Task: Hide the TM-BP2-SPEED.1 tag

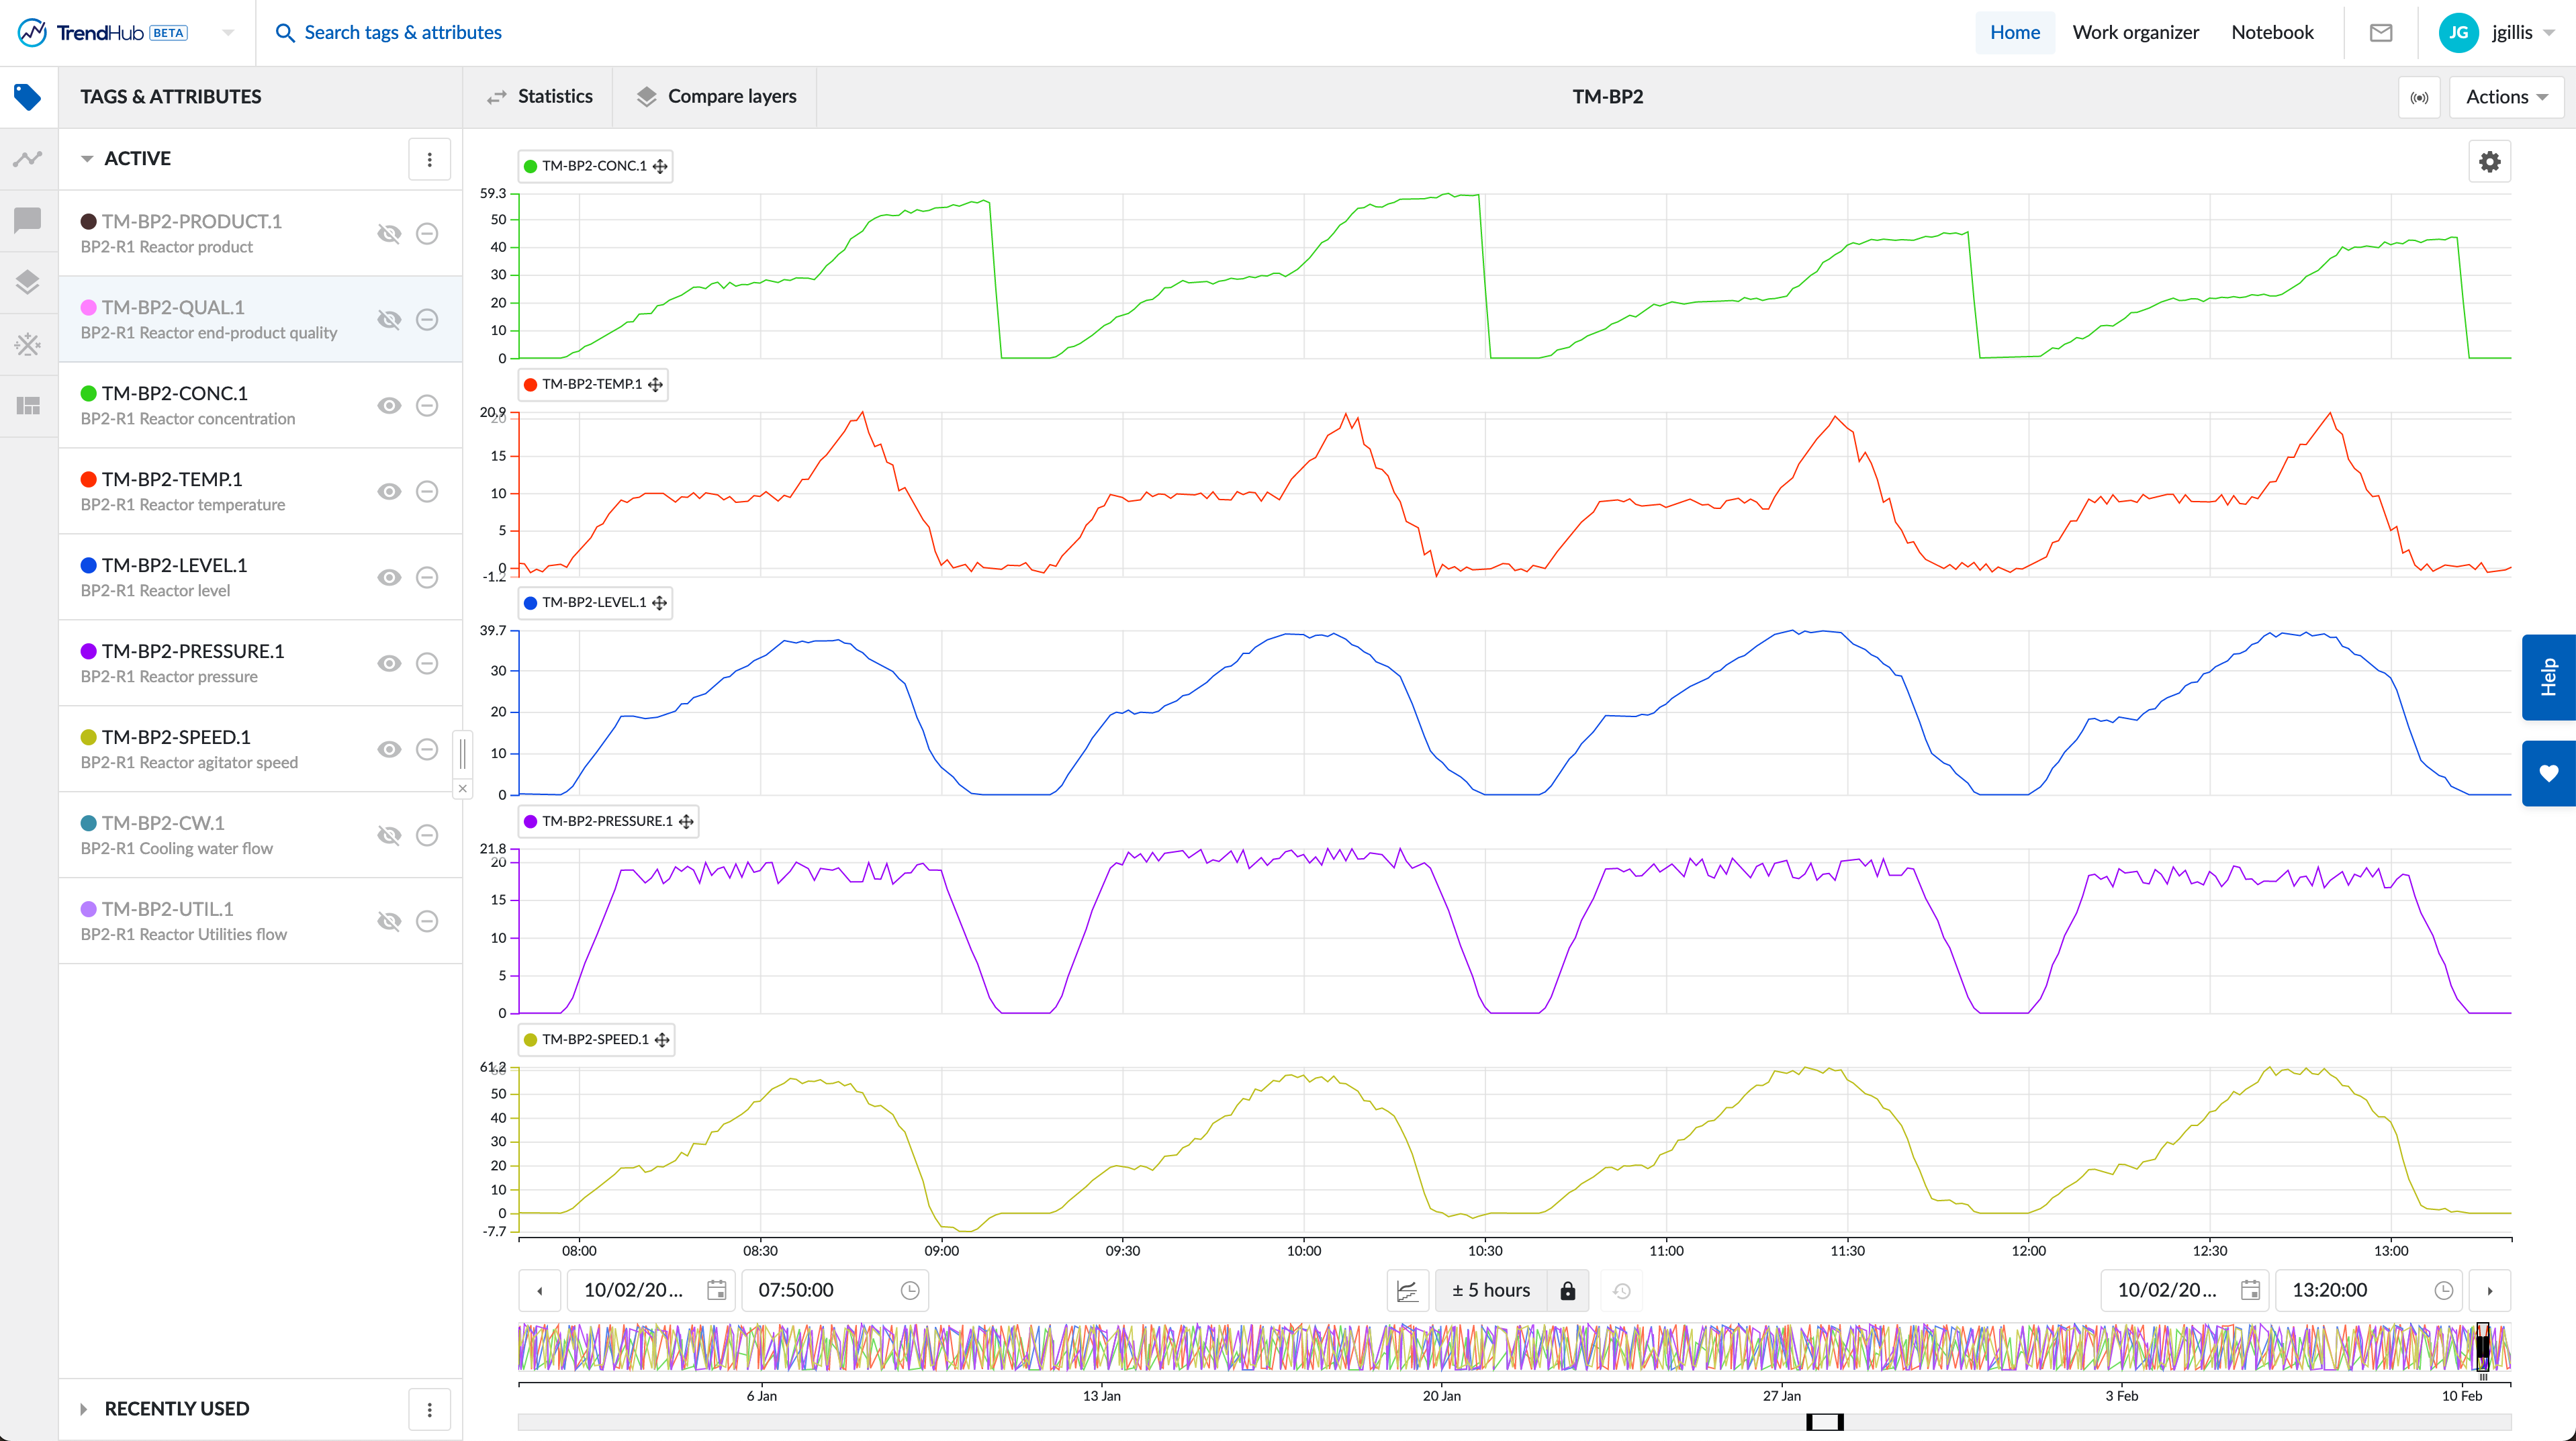Action: pos(389,750)
